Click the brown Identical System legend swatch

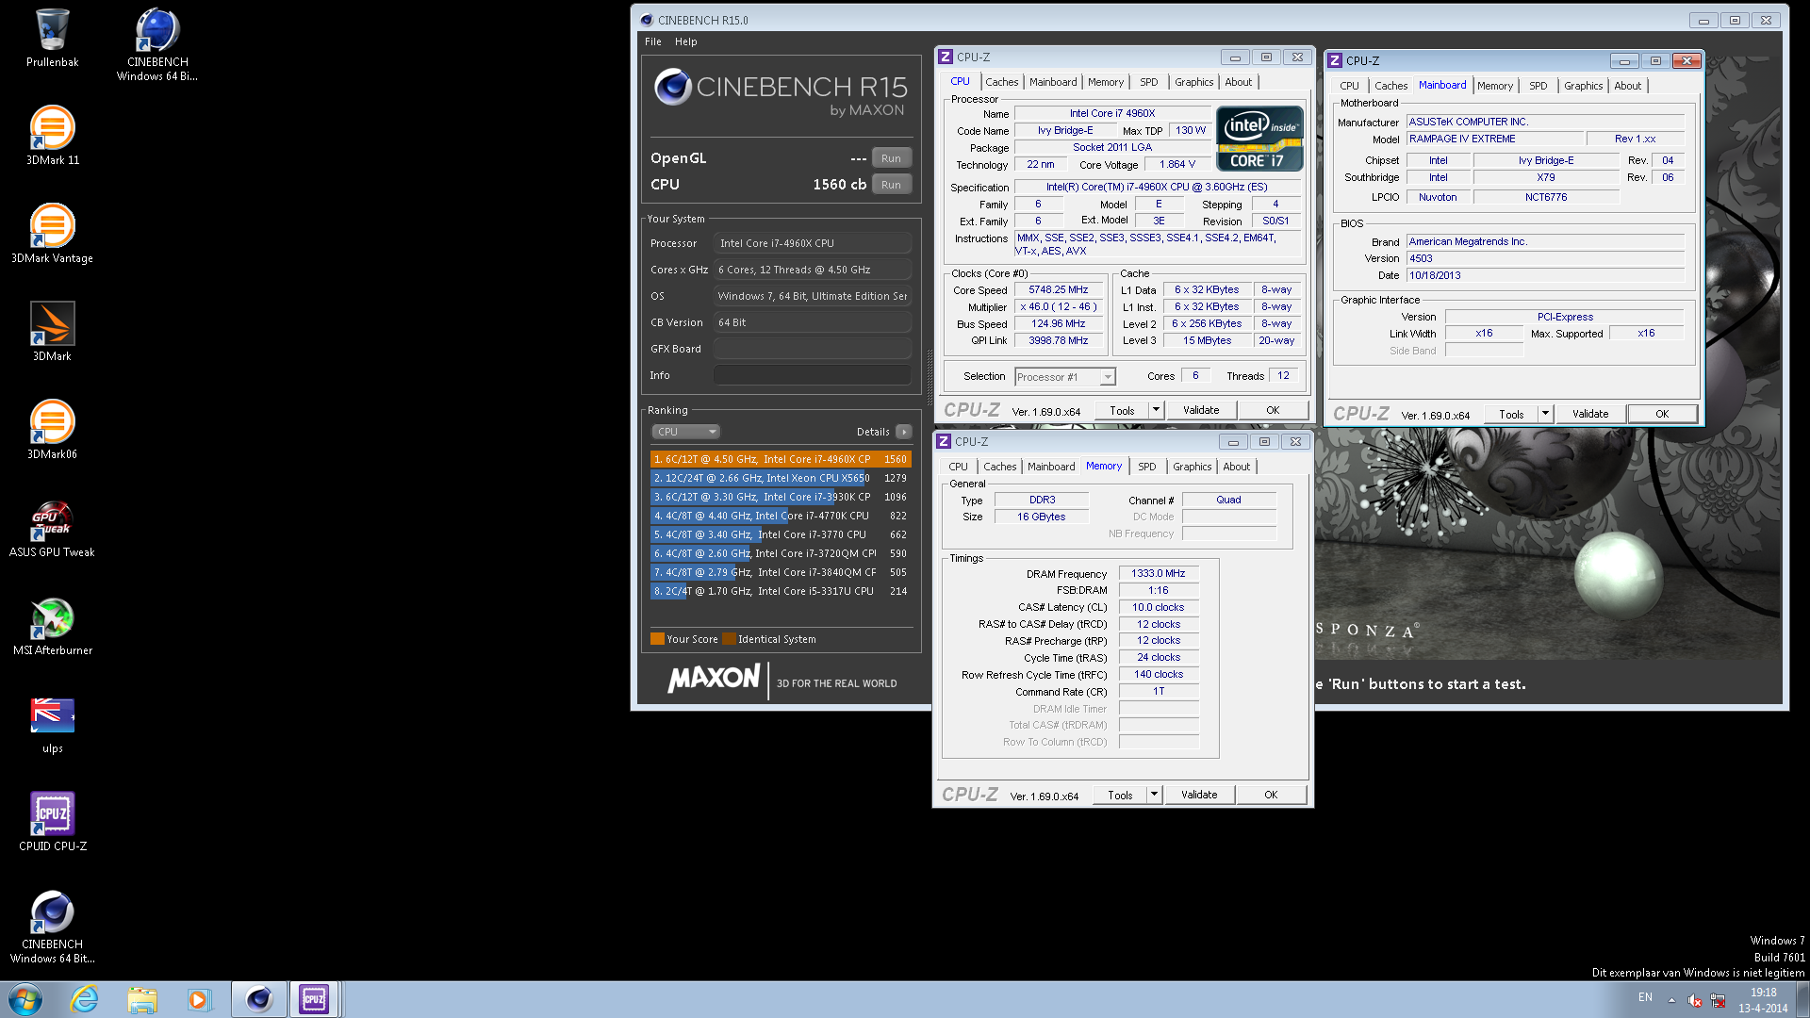click(x=729, y=639)
